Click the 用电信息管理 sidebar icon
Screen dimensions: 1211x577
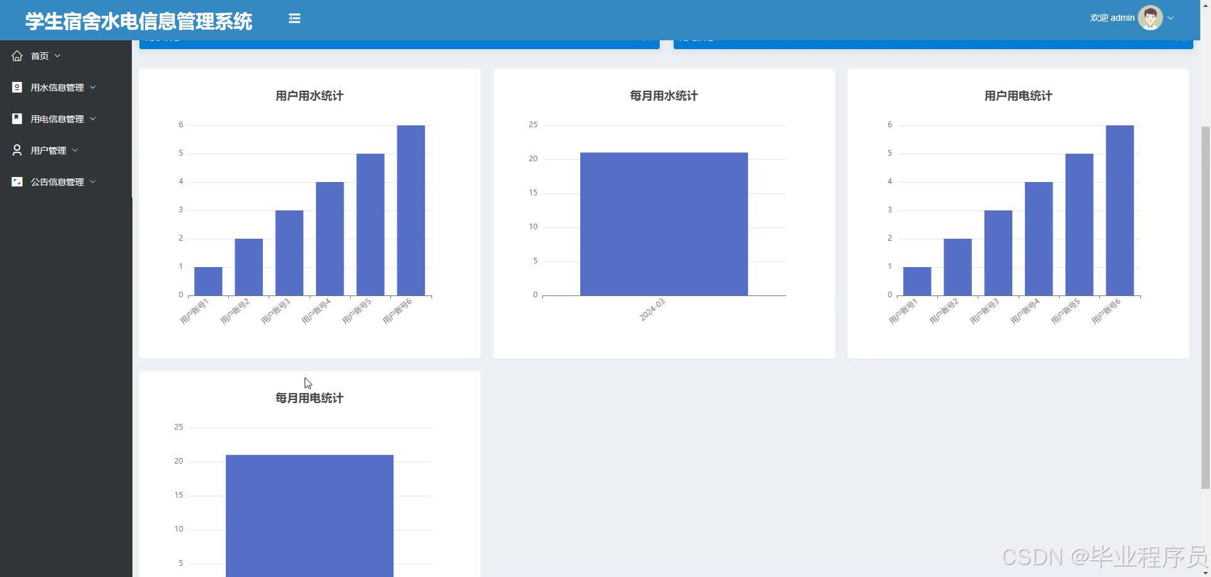coord(17,119)
